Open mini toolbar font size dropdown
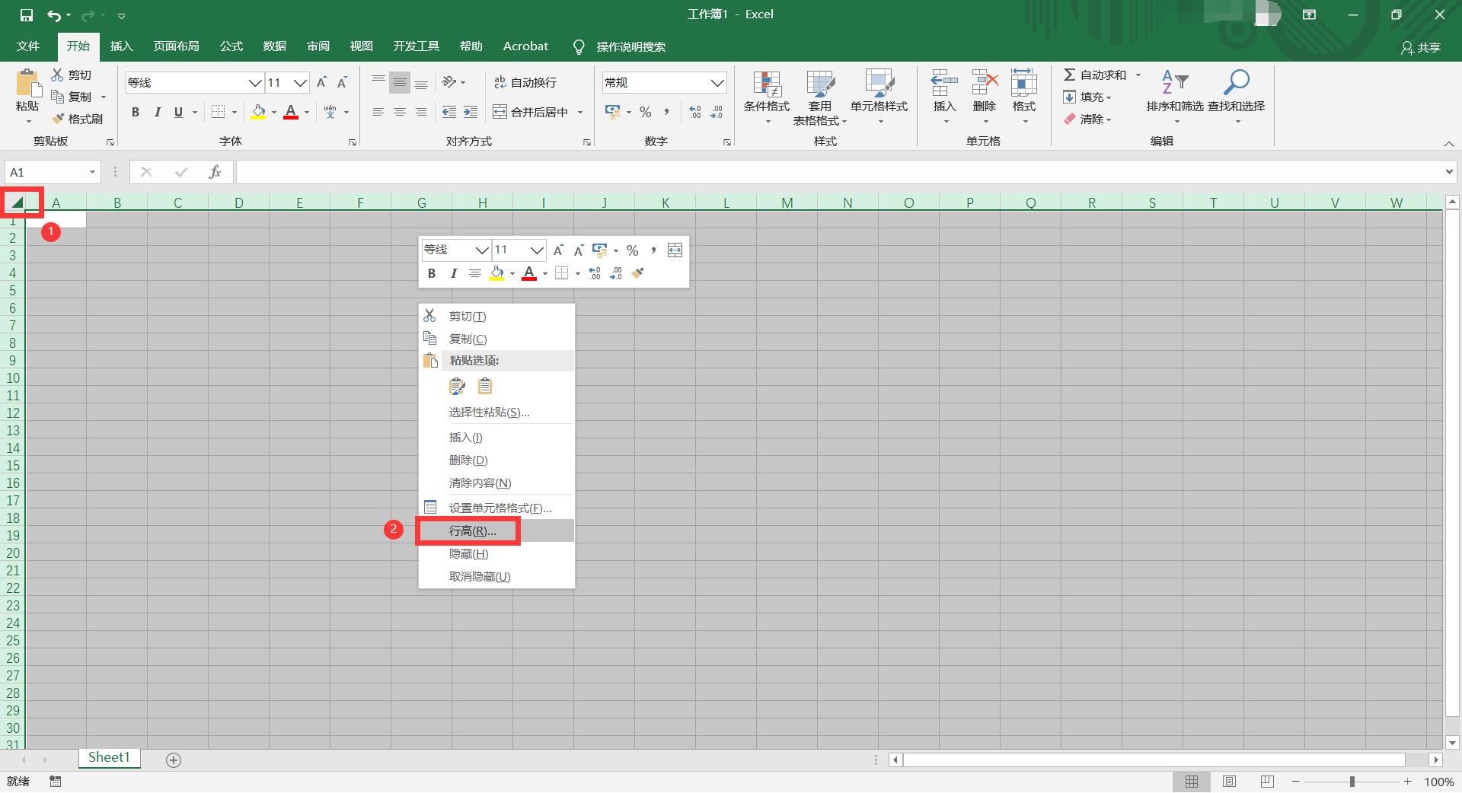The width and height of the screenshot is (1462, 793). click(537, 250)
